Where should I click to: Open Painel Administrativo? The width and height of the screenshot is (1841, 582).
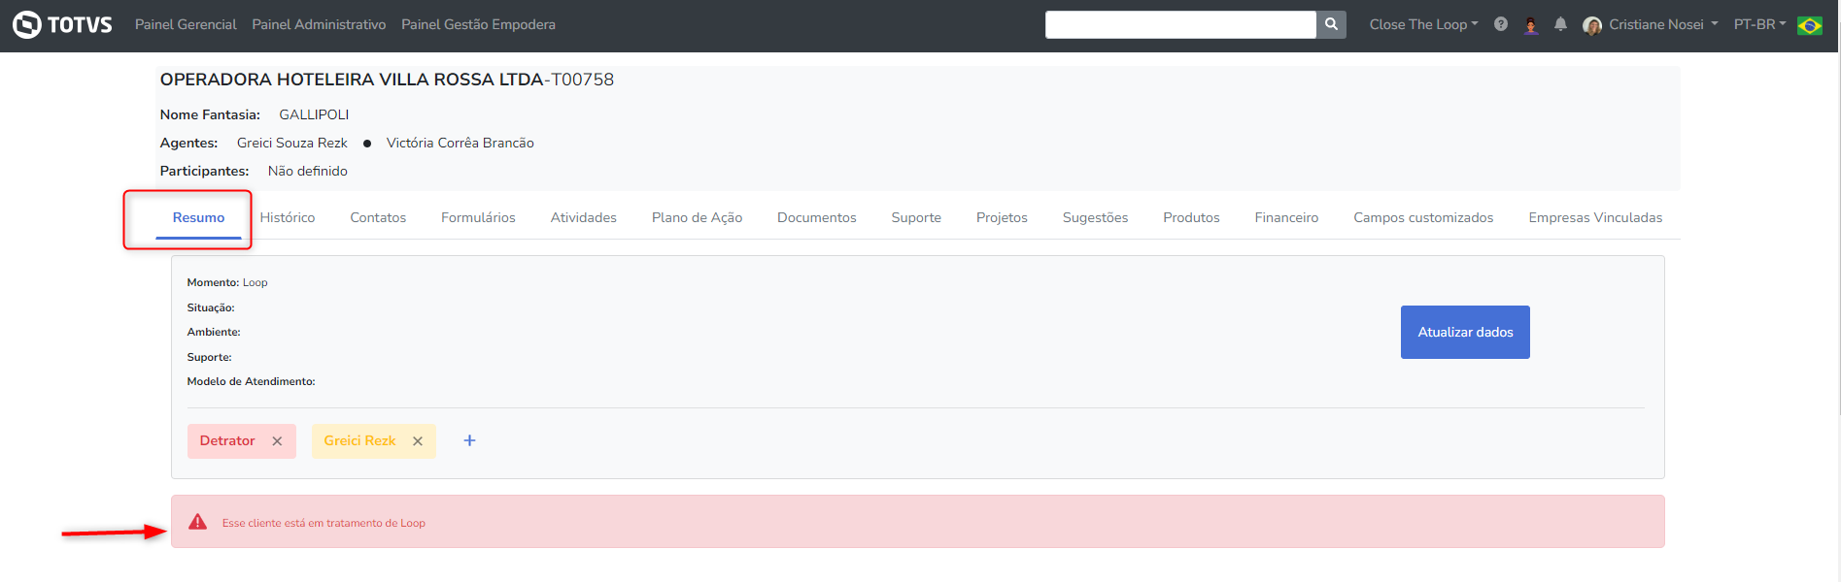point(319,24)
